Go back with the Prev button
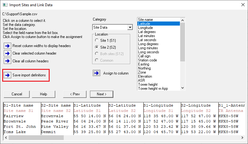This screenshot has width=248, height=144. click(75, 94)
